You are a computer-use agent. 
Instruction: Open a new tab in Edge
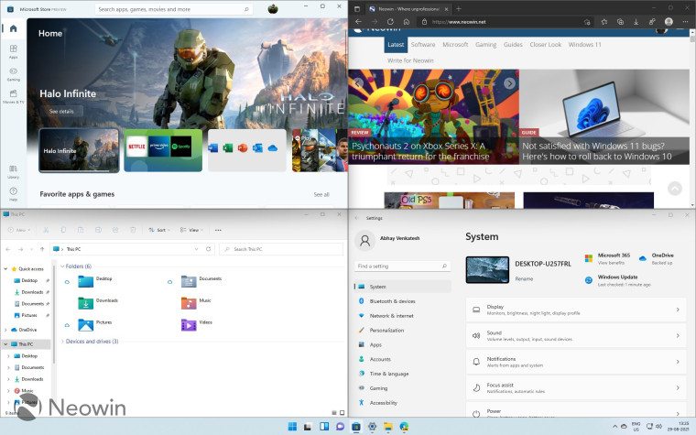click(x=459, y=8)
